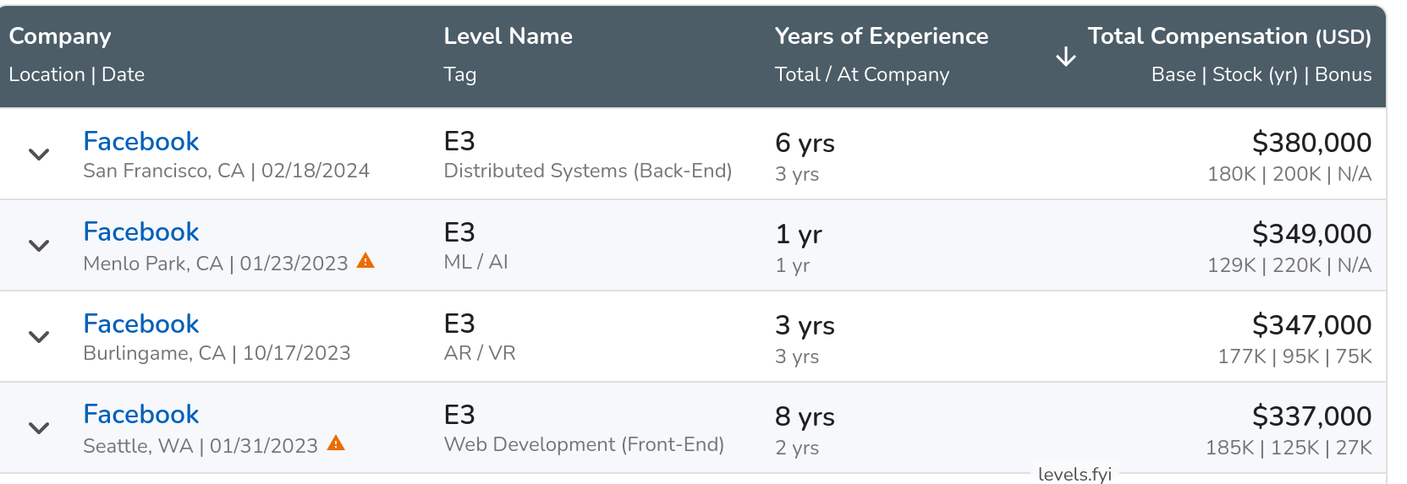Click the sort arrow beside Total Compensation
The image size is (1407, 484).
click(1066, 57)
